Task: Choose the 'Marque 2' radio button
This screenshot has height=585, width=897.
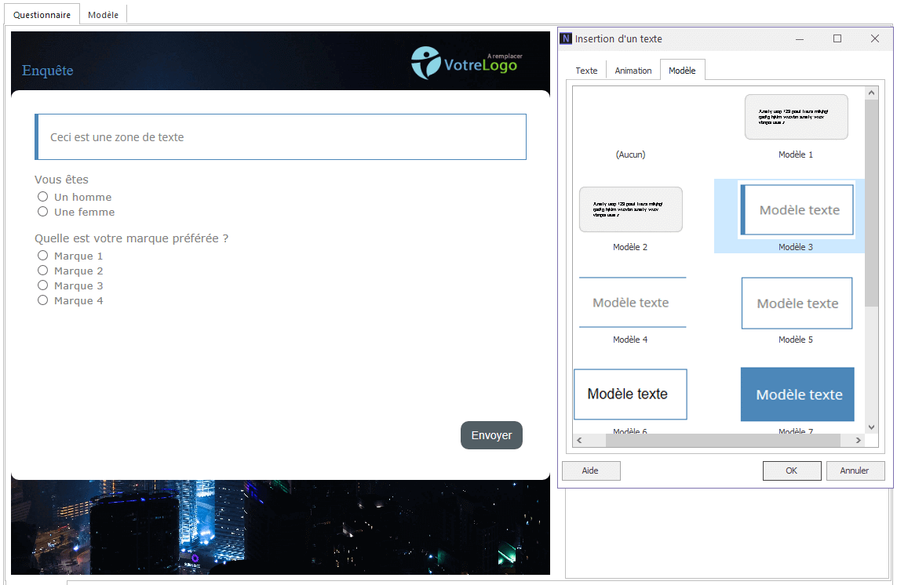Action: 43,271
